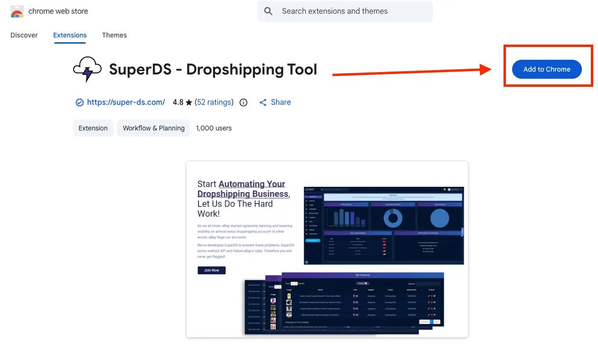Click the promotional screenshot thumbnail
Screen dimensions: 598x351
coord(327,249)
